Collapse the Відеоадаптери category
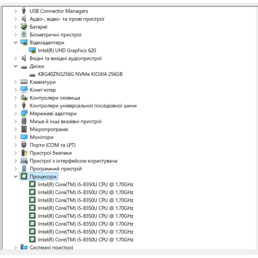The height and width of the screenshot is (258, 258). tap(15, 43)
